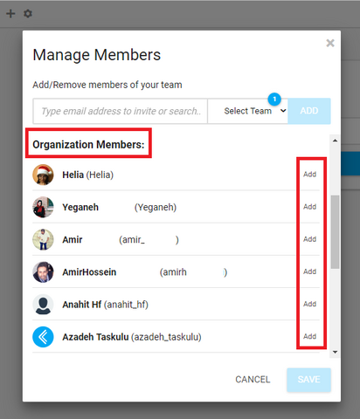Open the Select Team dropdown
The image size is (360, 419).
(248, 111)
